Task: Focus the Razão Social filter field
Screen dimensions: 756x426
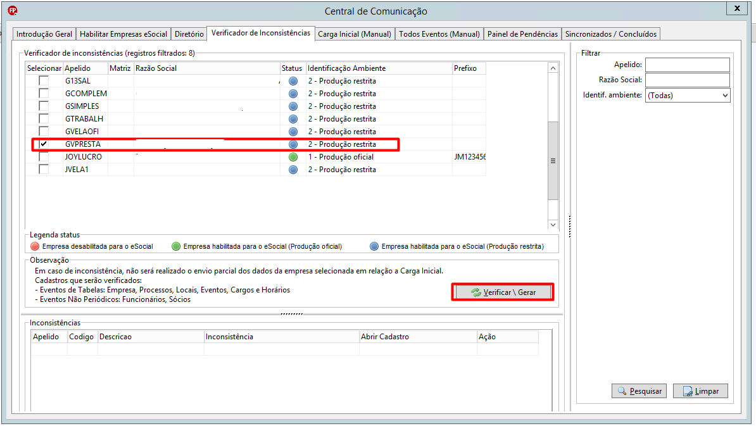Action: pos(688,80)
